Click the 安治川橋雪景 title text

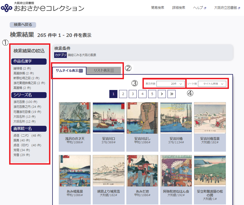(x=210, y=138)
